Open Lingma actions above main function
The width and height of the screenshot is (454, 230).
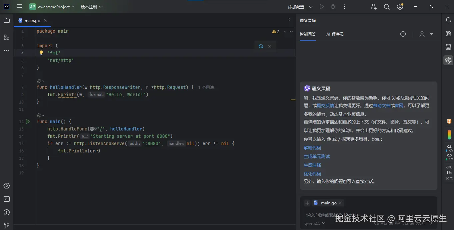coord(41,115)
